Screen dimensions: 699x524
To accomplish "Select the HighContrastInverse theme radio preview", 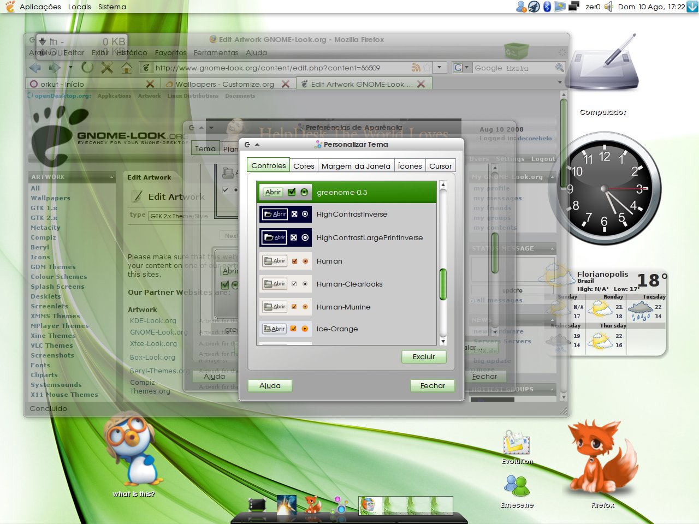I will coord(305,214).
